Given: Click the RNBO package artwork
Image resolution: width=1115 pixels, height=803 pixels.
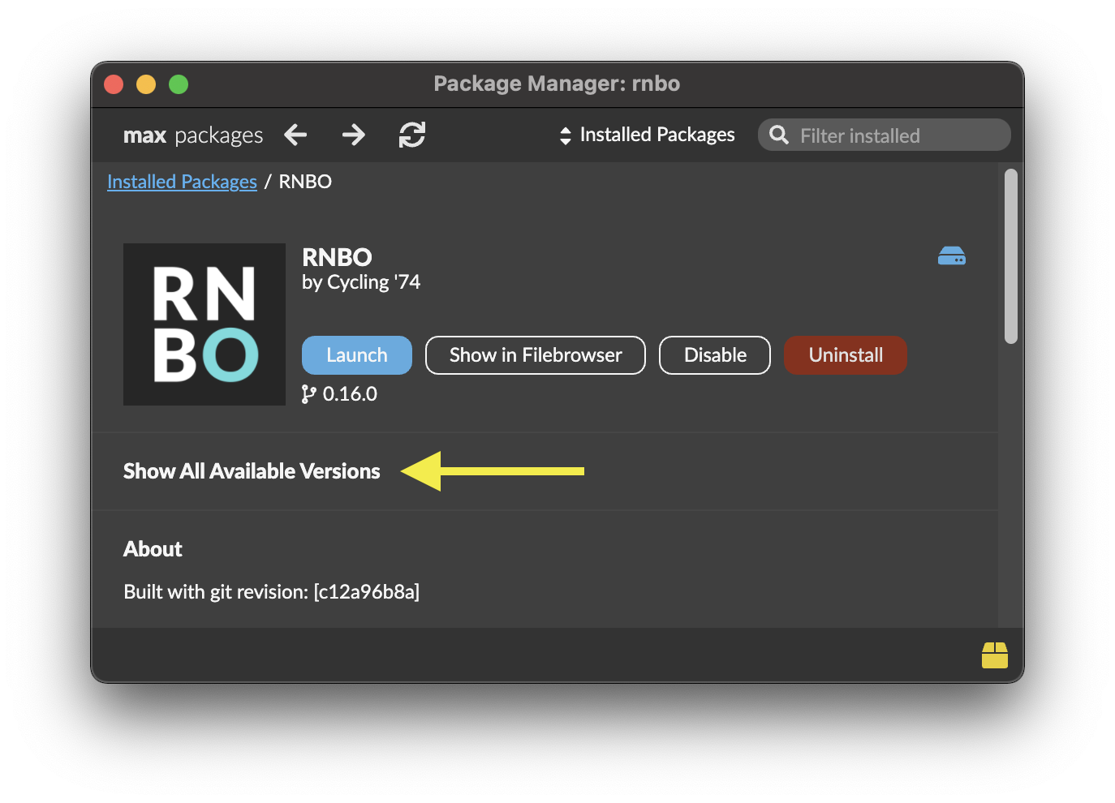Looking at the screenshot, I should pos(204,324).
